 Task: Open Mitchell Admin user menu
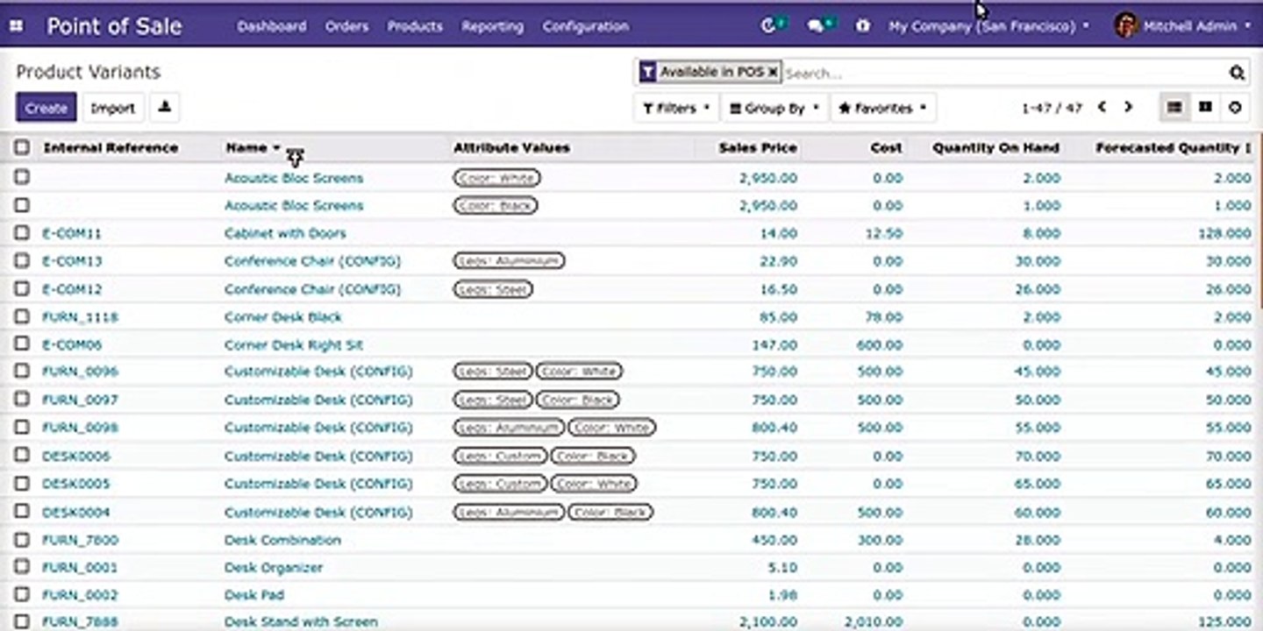(x=1183, y=26)
